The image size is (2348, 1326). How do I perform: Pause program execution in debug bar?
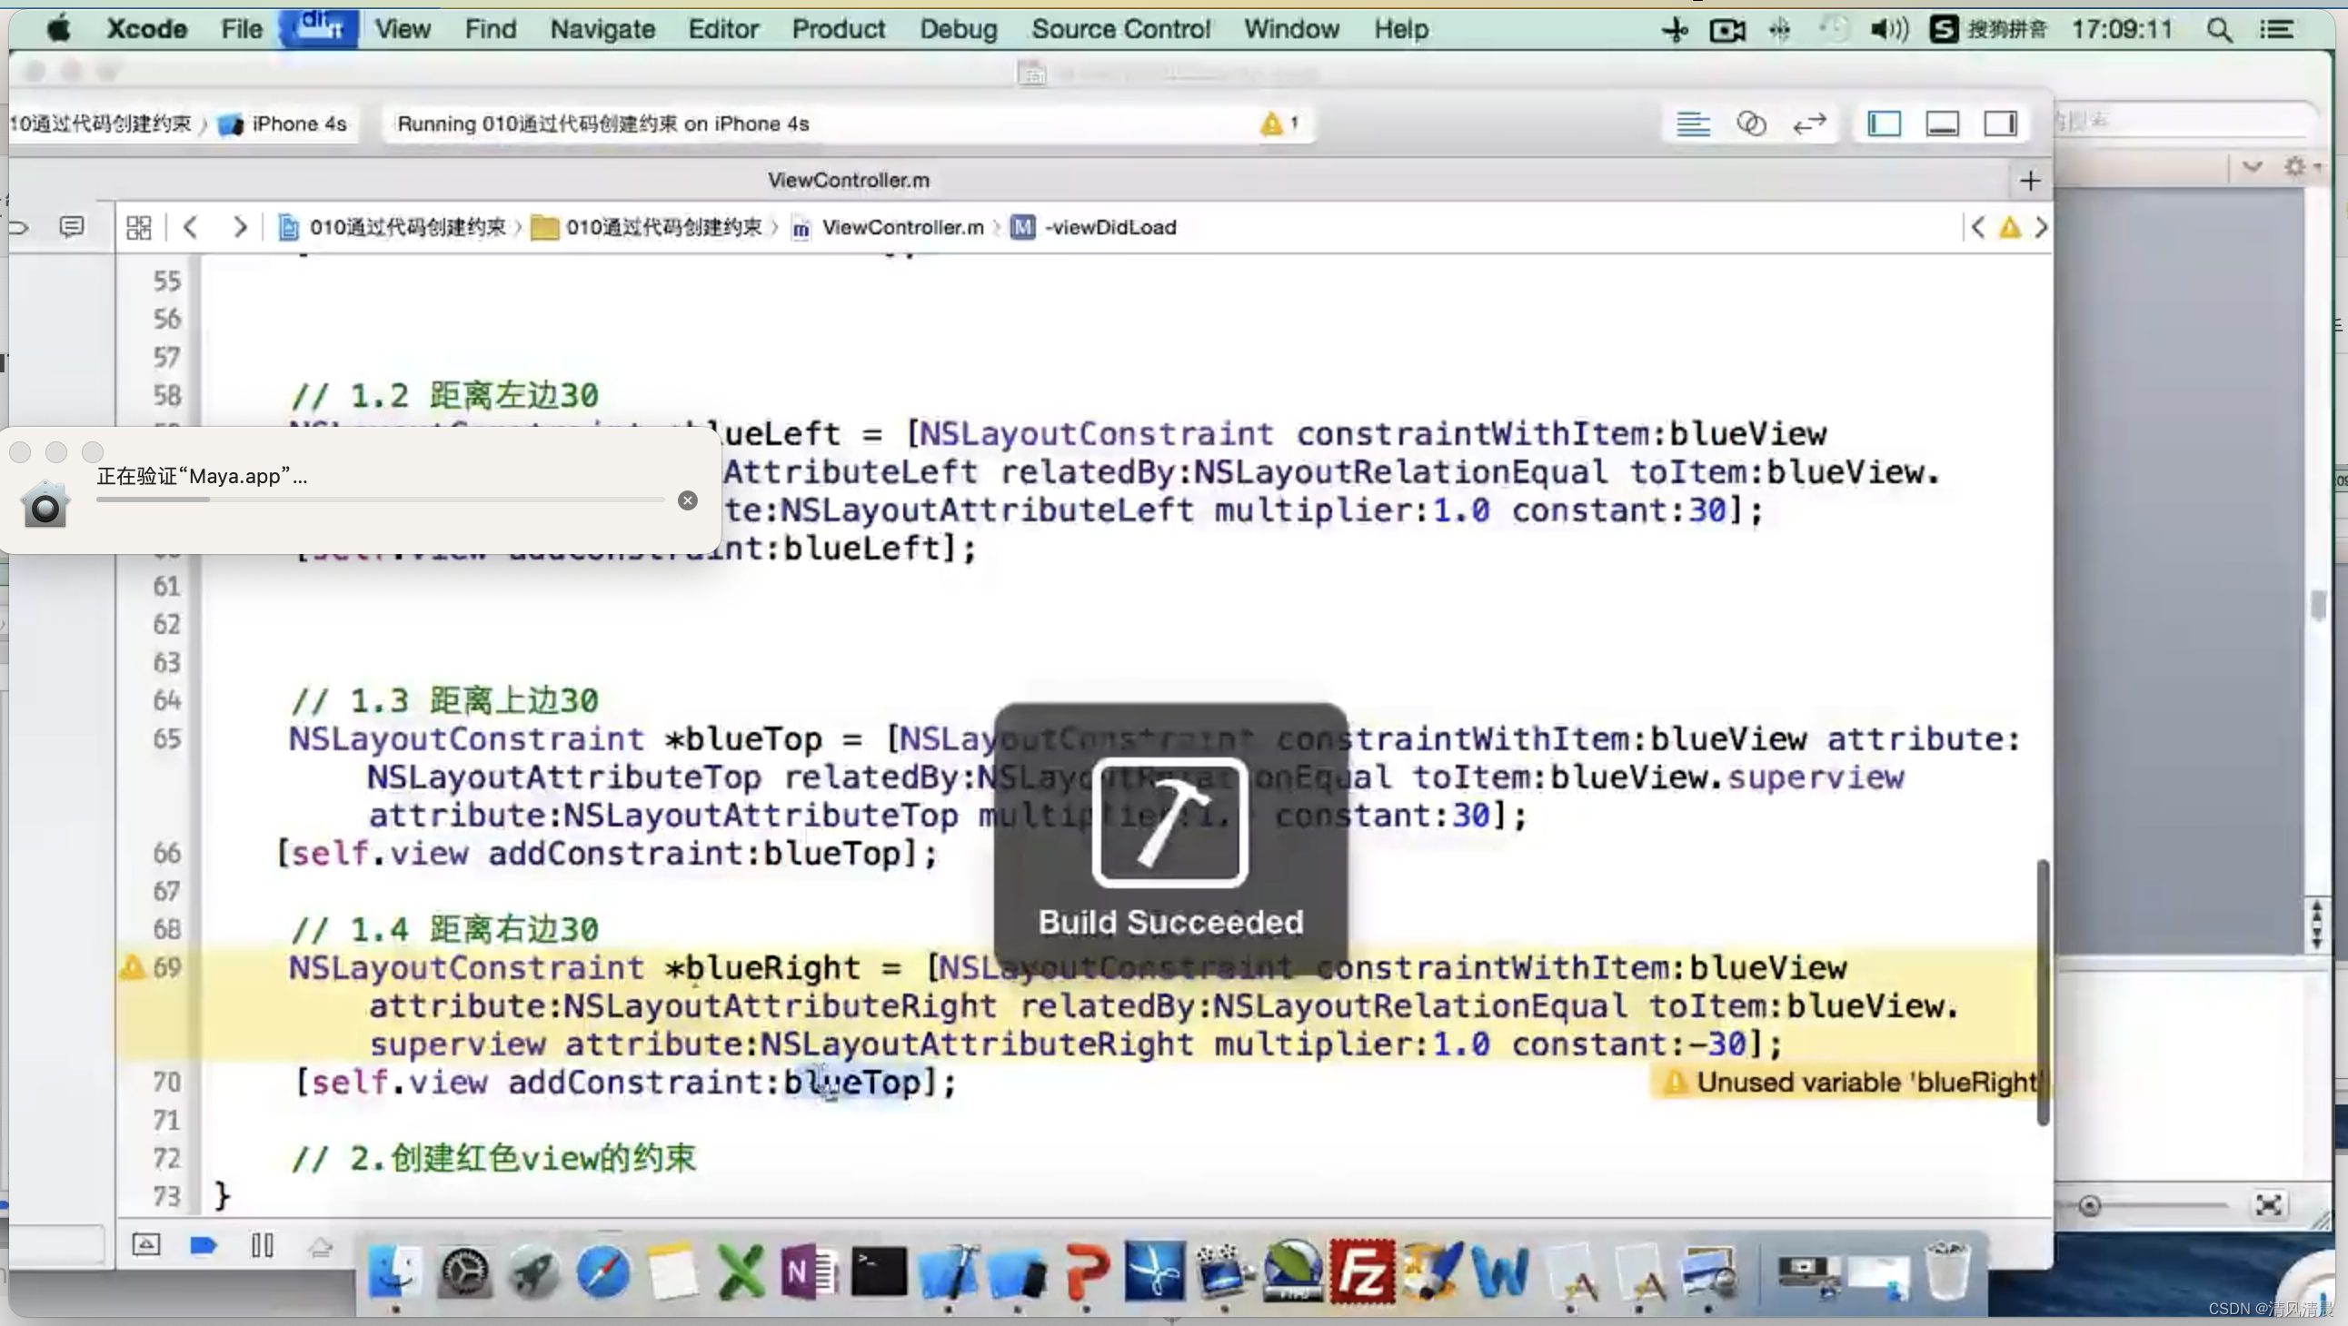point(263,1245)
